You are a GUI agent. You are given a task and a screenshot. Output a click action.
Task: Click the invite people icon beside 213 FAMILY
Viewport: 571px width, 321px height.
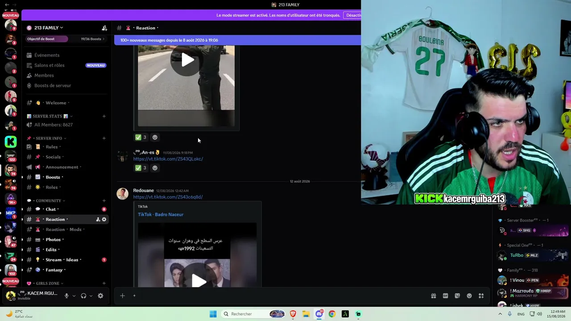tap(104, 28)
